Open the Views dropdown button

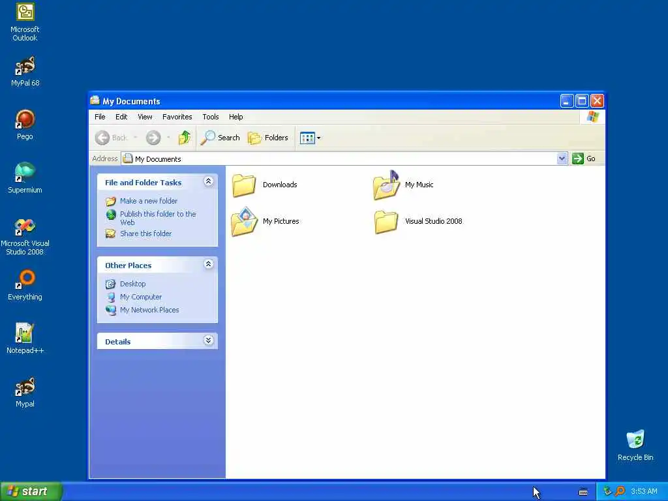tap(310, 138)
